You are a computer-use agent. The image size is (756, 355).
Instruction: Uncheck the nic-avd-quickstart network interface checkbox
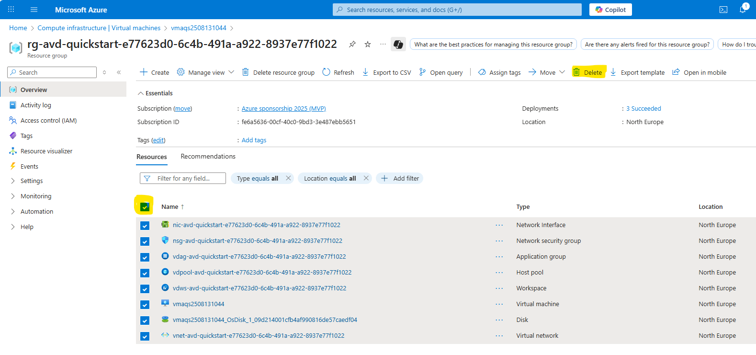click(145, 226)
